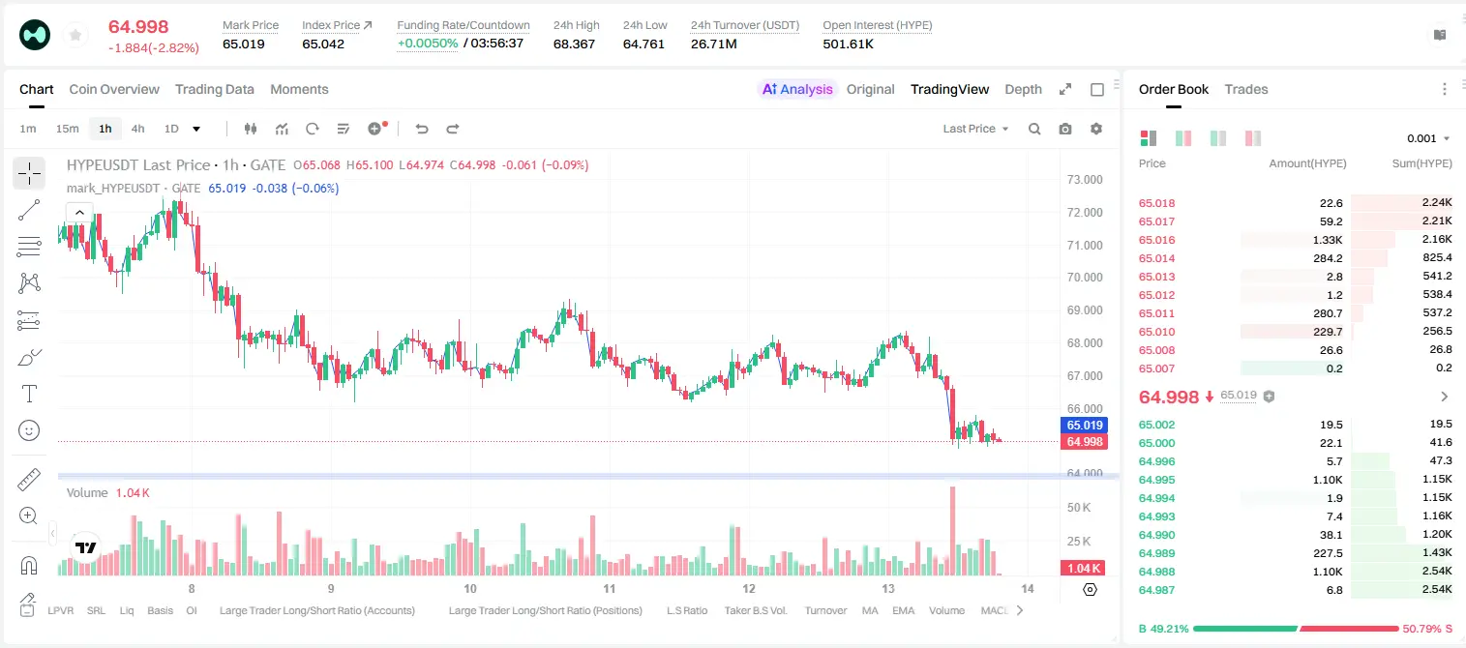Select the 65.010 ask price row
Screen dimensions: 1466x648
click(1295, 332)
